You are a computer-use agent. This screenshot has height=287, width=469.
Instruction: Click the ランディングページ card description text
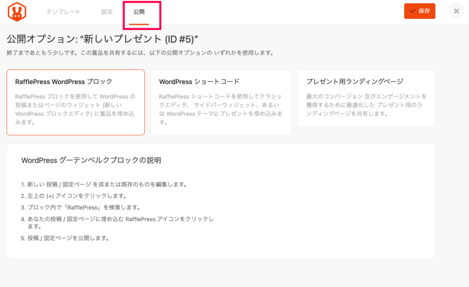[366, 105]
